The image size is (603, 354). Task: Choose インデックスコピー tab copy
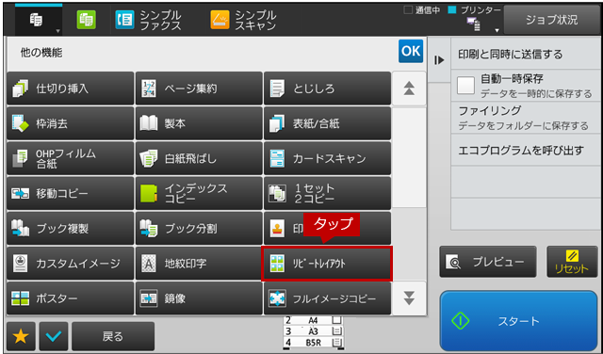(199, 193)
